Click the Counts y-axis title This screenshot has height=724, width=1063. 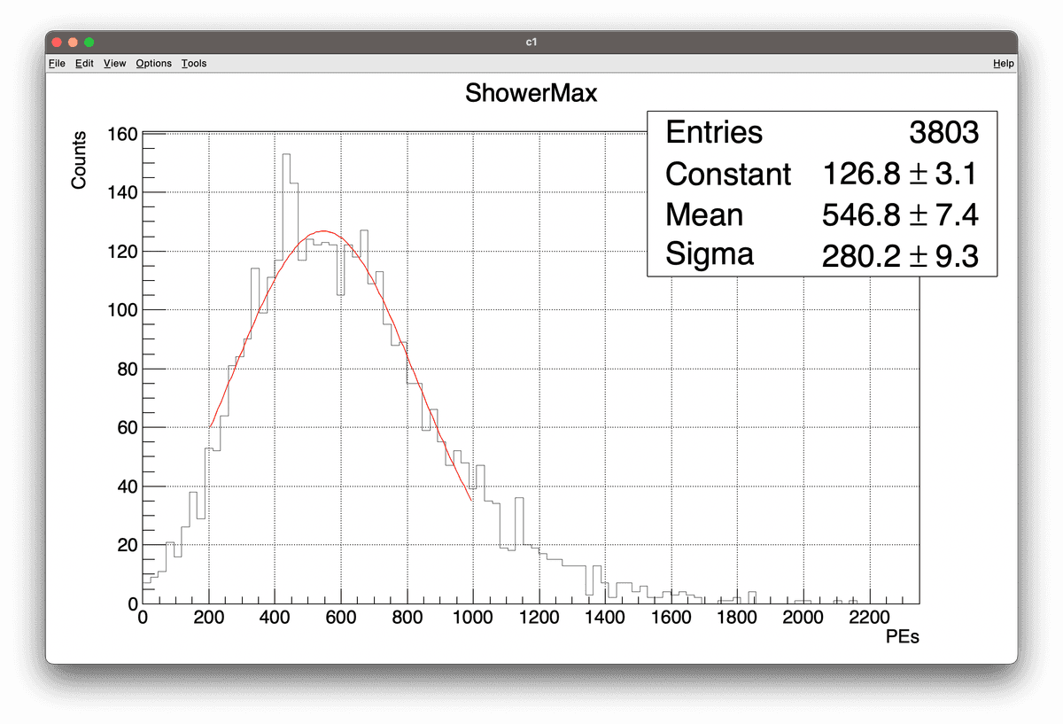pos(79,160)
